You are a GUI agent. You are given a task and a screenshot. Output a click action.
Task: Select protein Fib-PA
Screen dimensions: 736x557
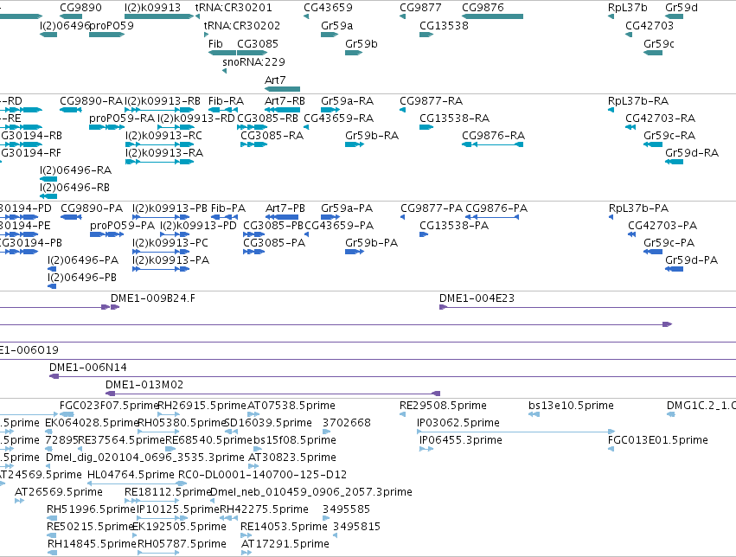click(228, 208)
